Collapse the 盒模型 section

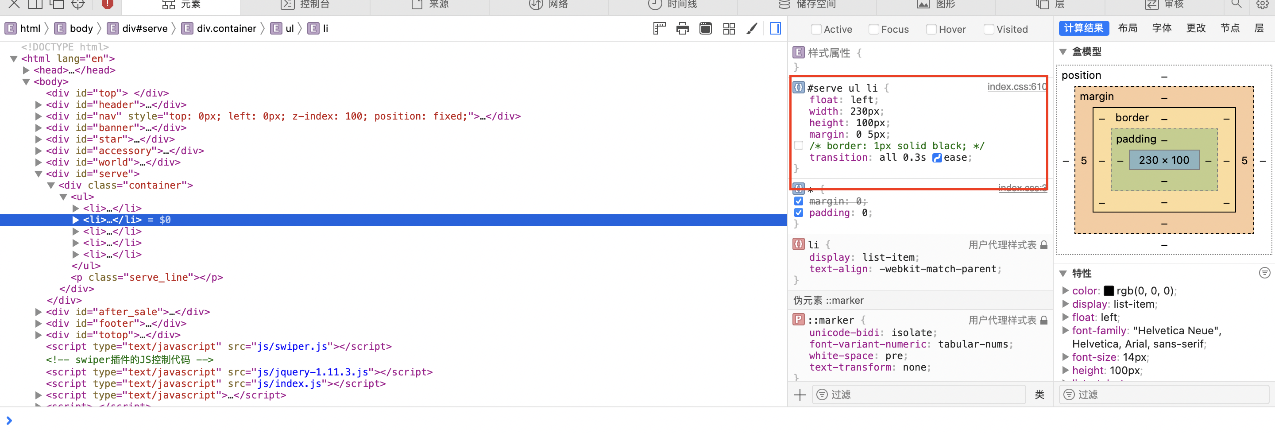[1062, 51]
